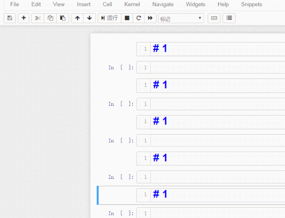The width and height of the screenshot is (285, 218).
Task: Restart the kernel with the circular arrow icon
Action: point(139,18)
